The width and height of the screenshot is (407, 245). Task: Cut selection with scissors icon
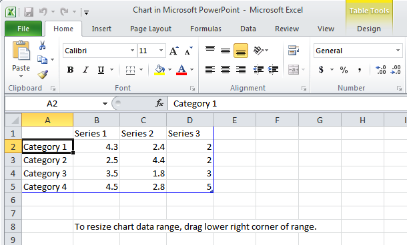point(42,45)
